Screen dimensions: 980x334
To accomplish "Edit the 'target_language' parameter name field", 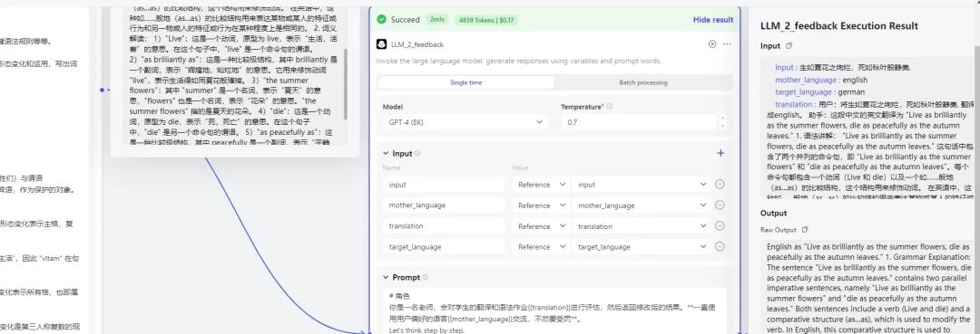I will [443, 247].
